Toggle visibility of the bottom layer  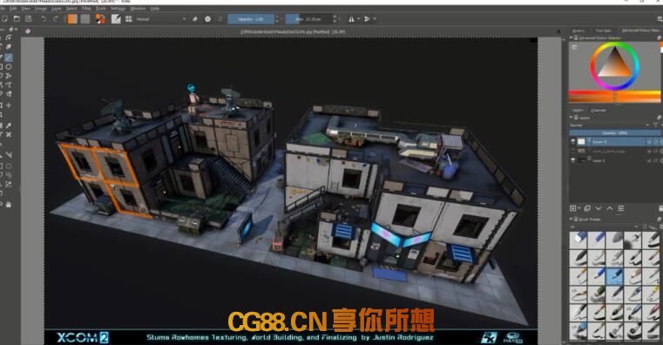(573, 160)
